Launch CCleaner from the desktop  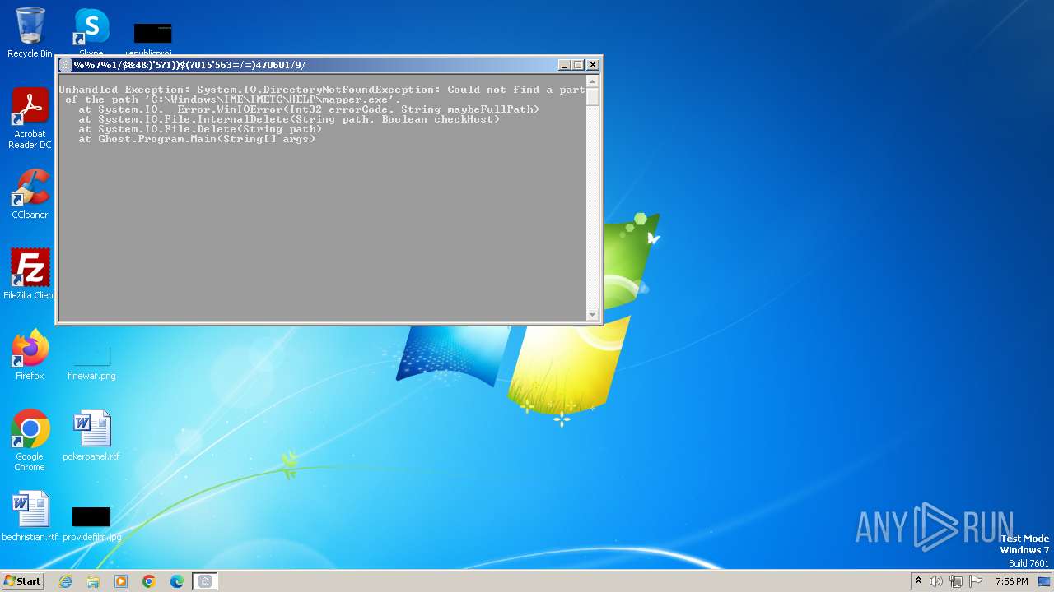coord(30,194)
